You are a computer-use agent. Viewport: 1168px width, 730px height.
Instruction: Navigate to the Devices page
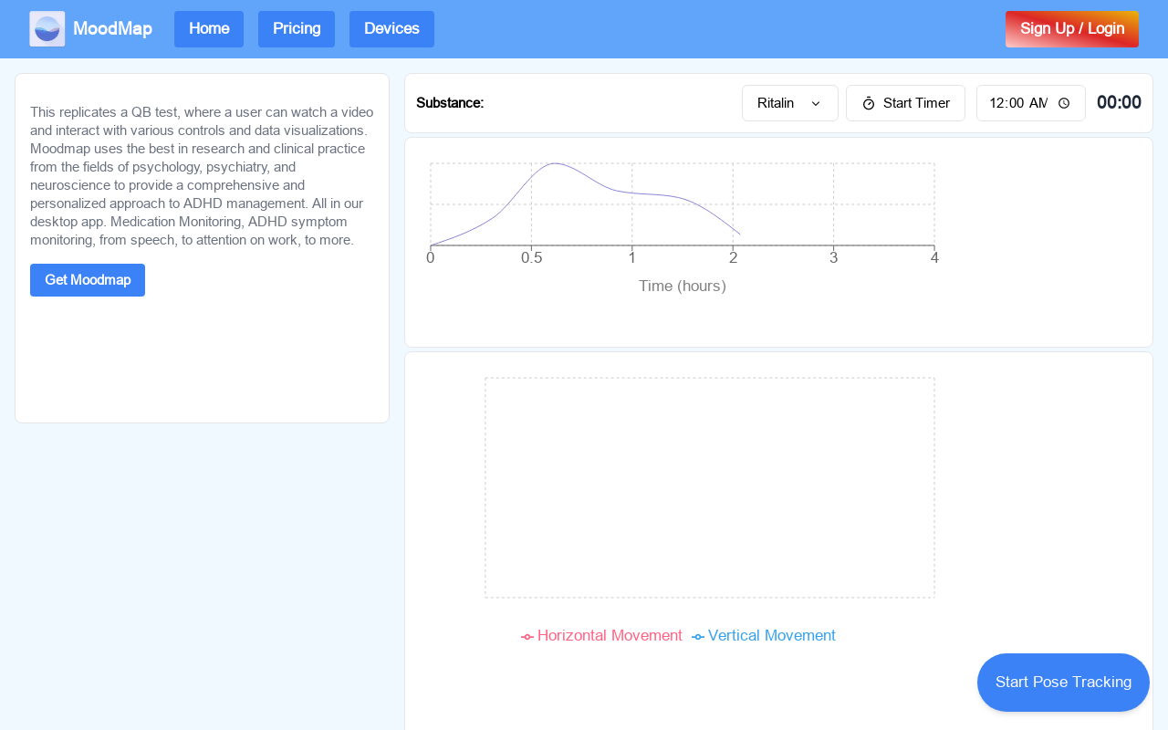tap(391, 29)
